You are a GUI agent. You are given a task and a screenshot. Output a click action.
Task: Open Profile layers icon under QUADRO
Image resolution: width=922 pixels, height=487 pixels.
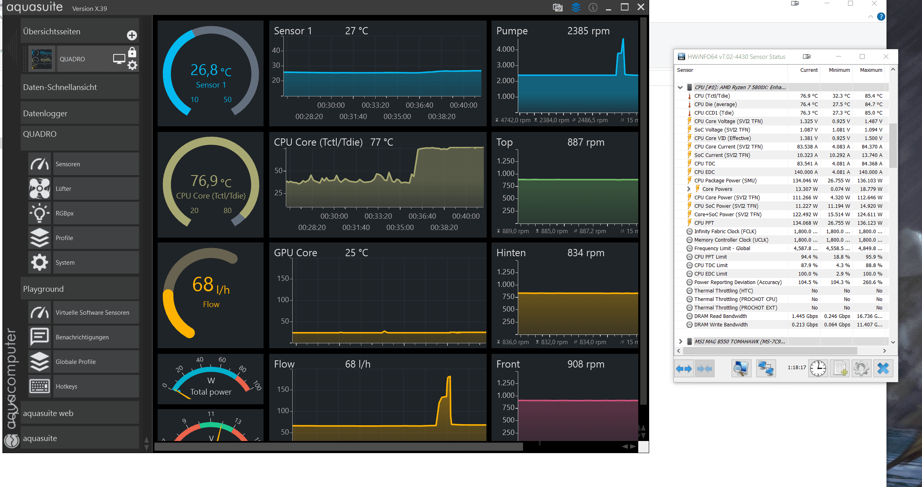pyautogui.click(x=40, y=238)
